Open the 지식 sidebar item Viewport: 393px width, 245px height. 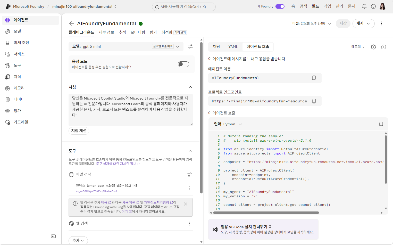[30, 77]
